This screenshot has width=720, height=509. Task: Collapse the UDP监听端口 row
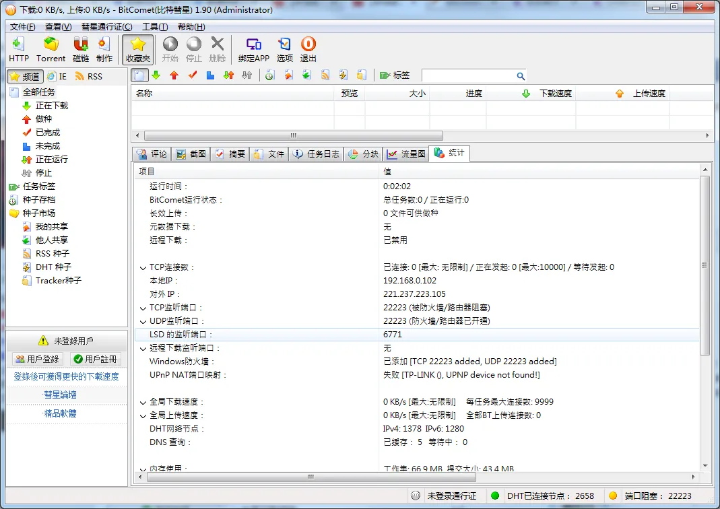click(x=143, y=321)
